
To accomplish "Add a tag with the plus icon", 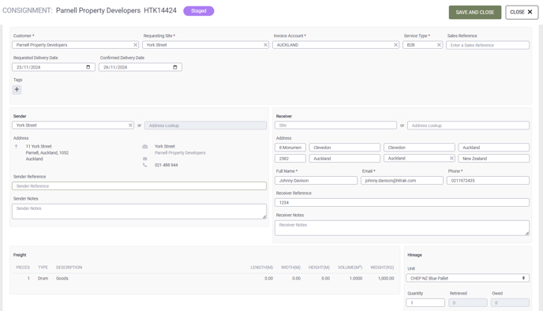I will click(x=17, y=90).
